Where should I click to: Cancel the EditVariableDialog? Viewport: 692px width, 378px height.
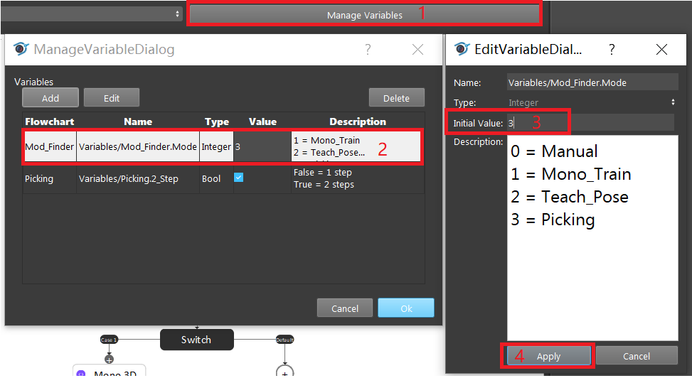point(637,356)
